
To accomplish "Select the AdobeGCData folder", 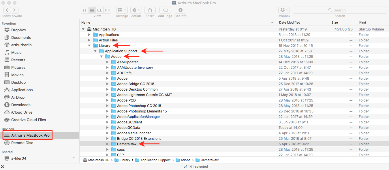I will coord(234,127).
